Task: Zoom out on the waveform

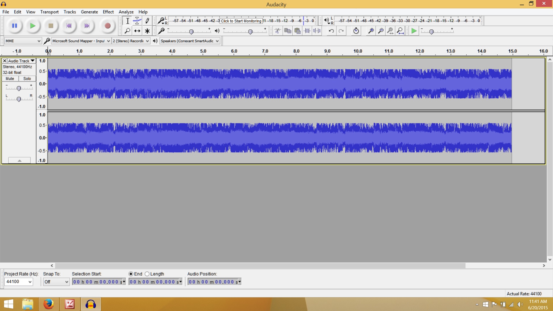Action: tap(381, 31)
